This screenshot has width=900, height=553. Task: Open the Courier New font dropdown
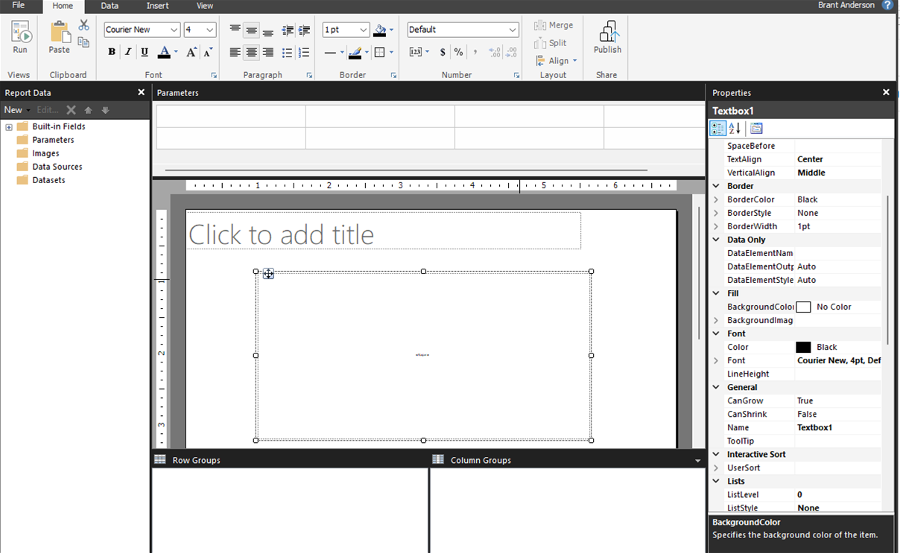174,30
